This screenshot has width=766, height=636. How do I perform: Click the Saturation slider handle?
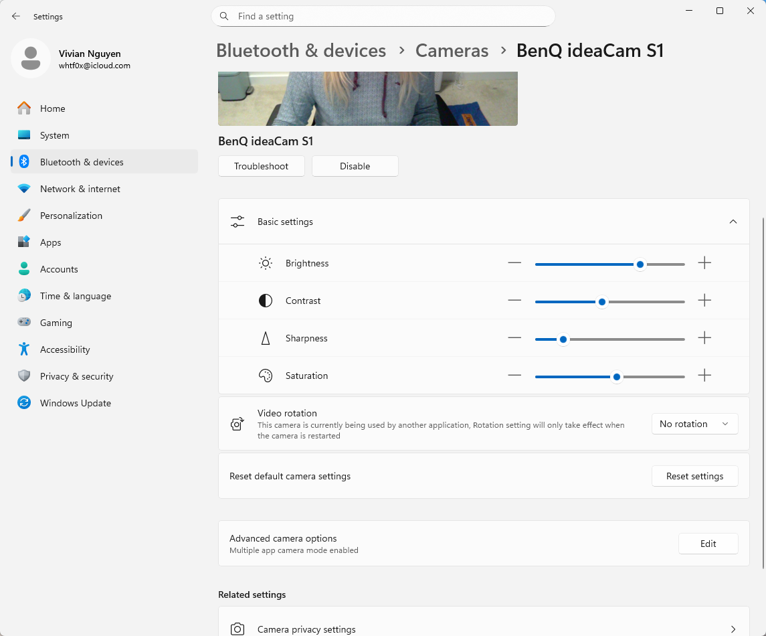617,377
